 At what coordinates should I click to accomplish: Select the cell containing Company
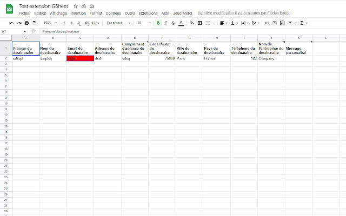pos(271,58)
